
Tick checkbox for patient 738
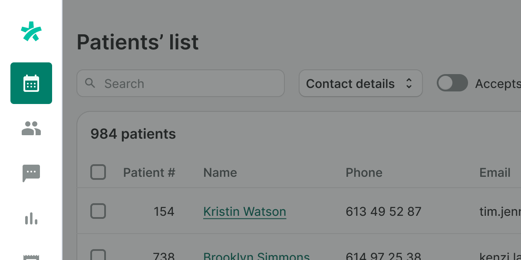point(98,256)
